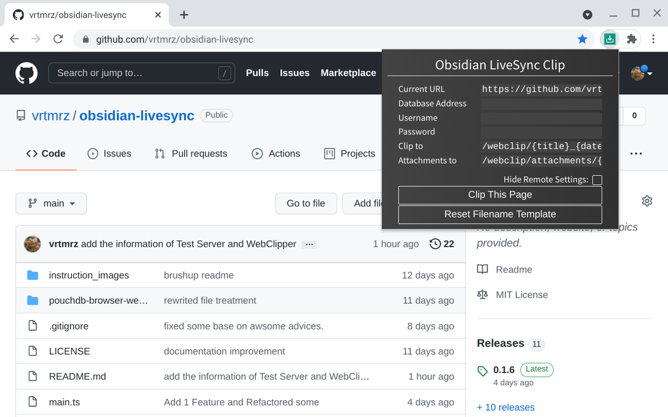This screenshot has height=417, width=668.
Task: Open the Pull requests tab
Action: [x=191, y=154]
